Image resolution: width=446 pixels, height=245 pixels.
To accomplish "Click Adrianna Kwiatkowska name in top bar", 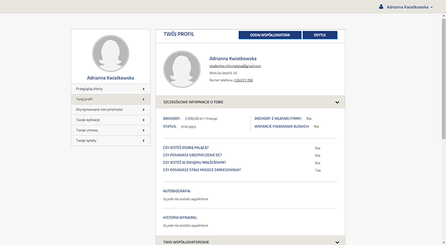I will [x=407, y=7].
